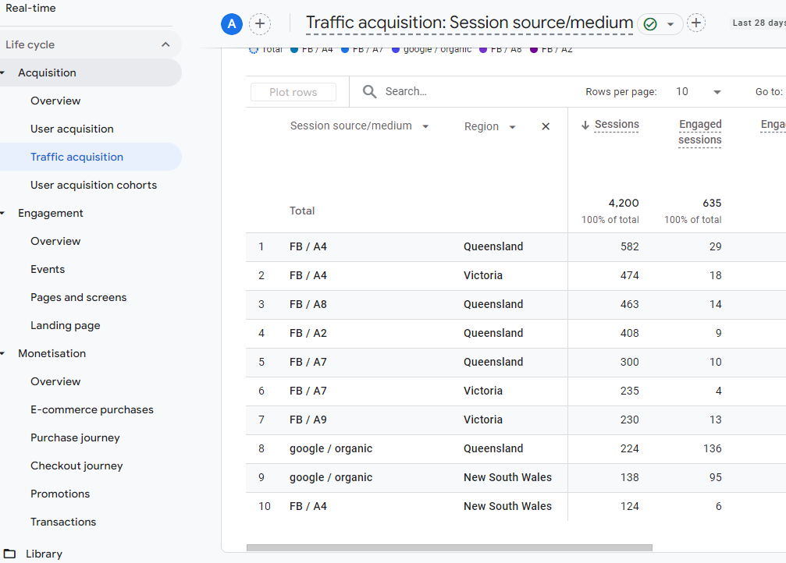Image resolution: width=786 pixels, height=563 pixels.
Task: Click the horizontal scrollbar below table
Action: 449,548
